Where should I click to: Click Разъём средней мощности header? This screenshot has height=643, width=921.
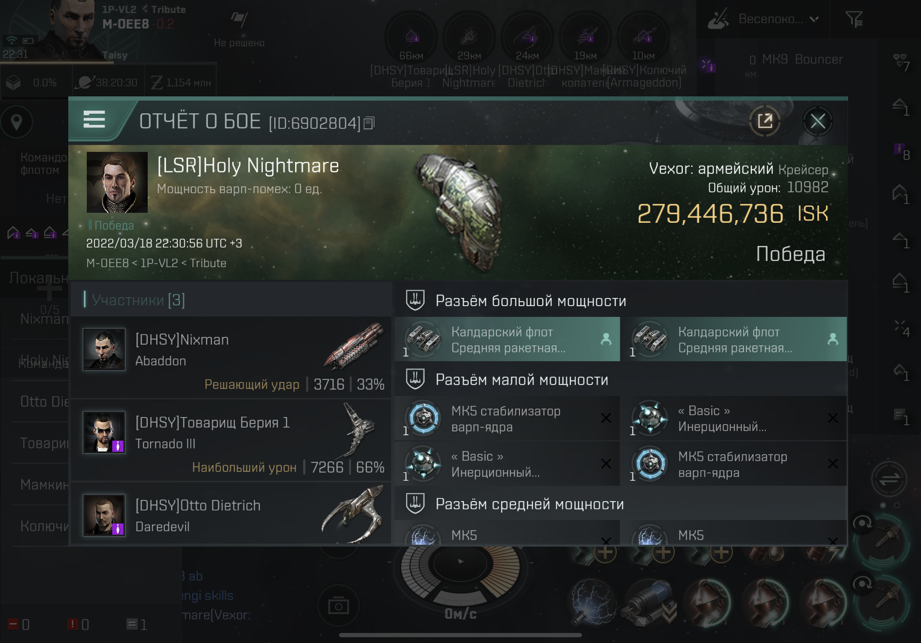pos(621,503)
